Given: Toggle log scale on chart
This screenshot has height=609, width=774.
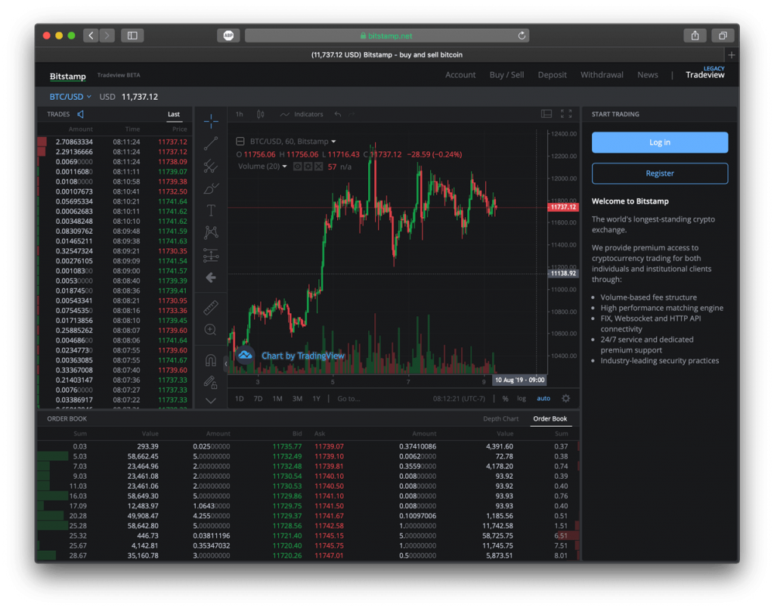Looking at the screenshot, I should [x=522, y=399].
